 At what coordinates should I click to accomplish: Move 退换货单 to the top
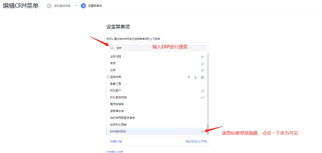(x=189, y=77)
